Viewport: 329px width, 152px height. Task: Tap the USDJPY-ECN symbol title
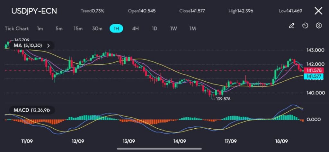point(34,11)
